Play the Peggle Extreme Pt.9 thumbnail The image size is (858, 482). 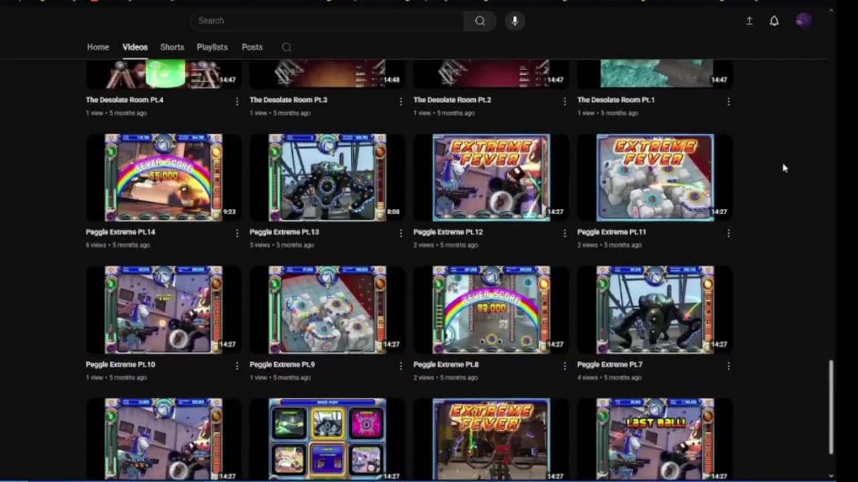pos(327,310)
